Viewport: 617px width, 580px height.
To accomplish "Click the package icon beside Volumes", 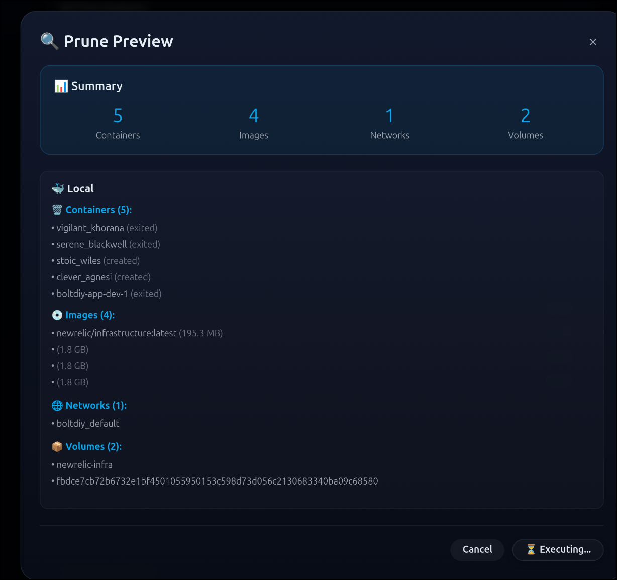I will tap(57, 447).
